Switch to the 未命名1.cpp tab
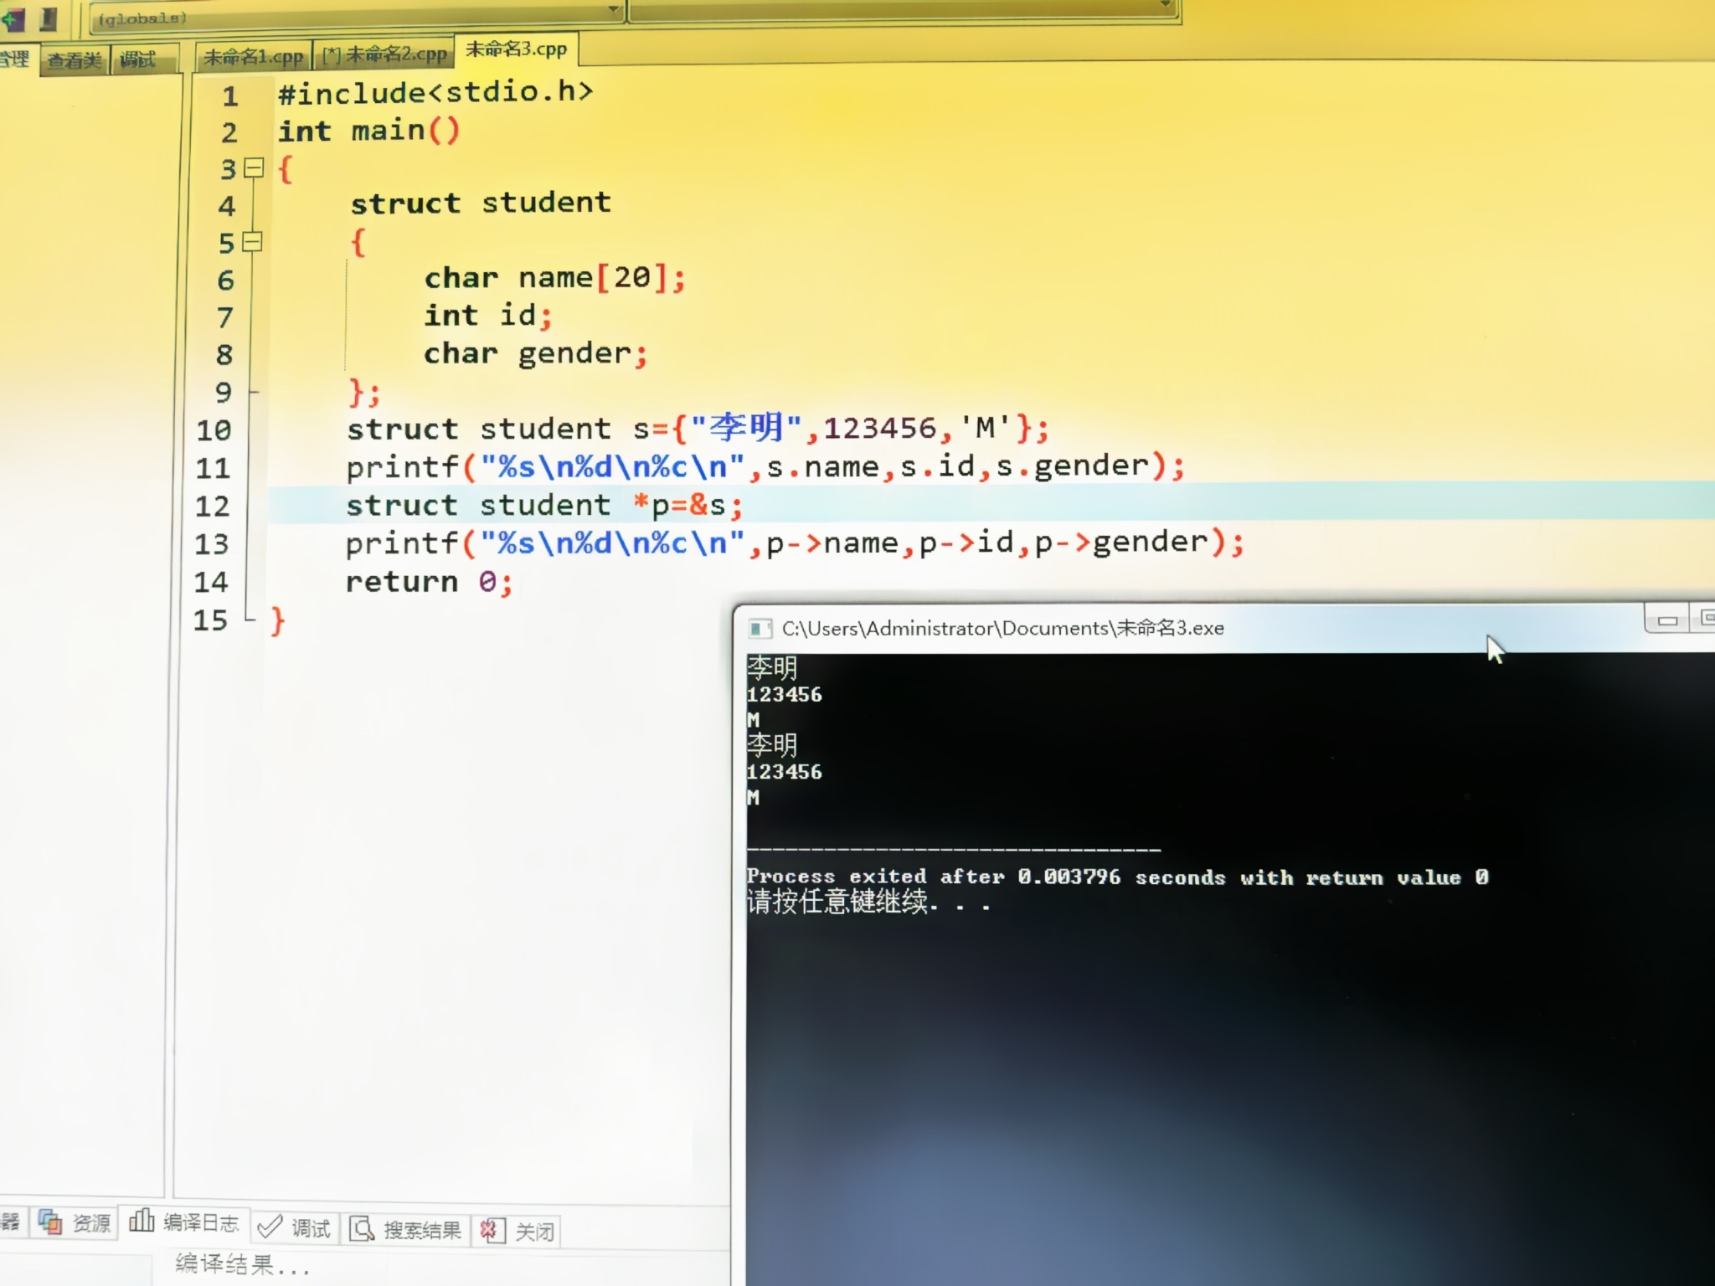Screen dimensions: 1715x1286 point(253,57)
